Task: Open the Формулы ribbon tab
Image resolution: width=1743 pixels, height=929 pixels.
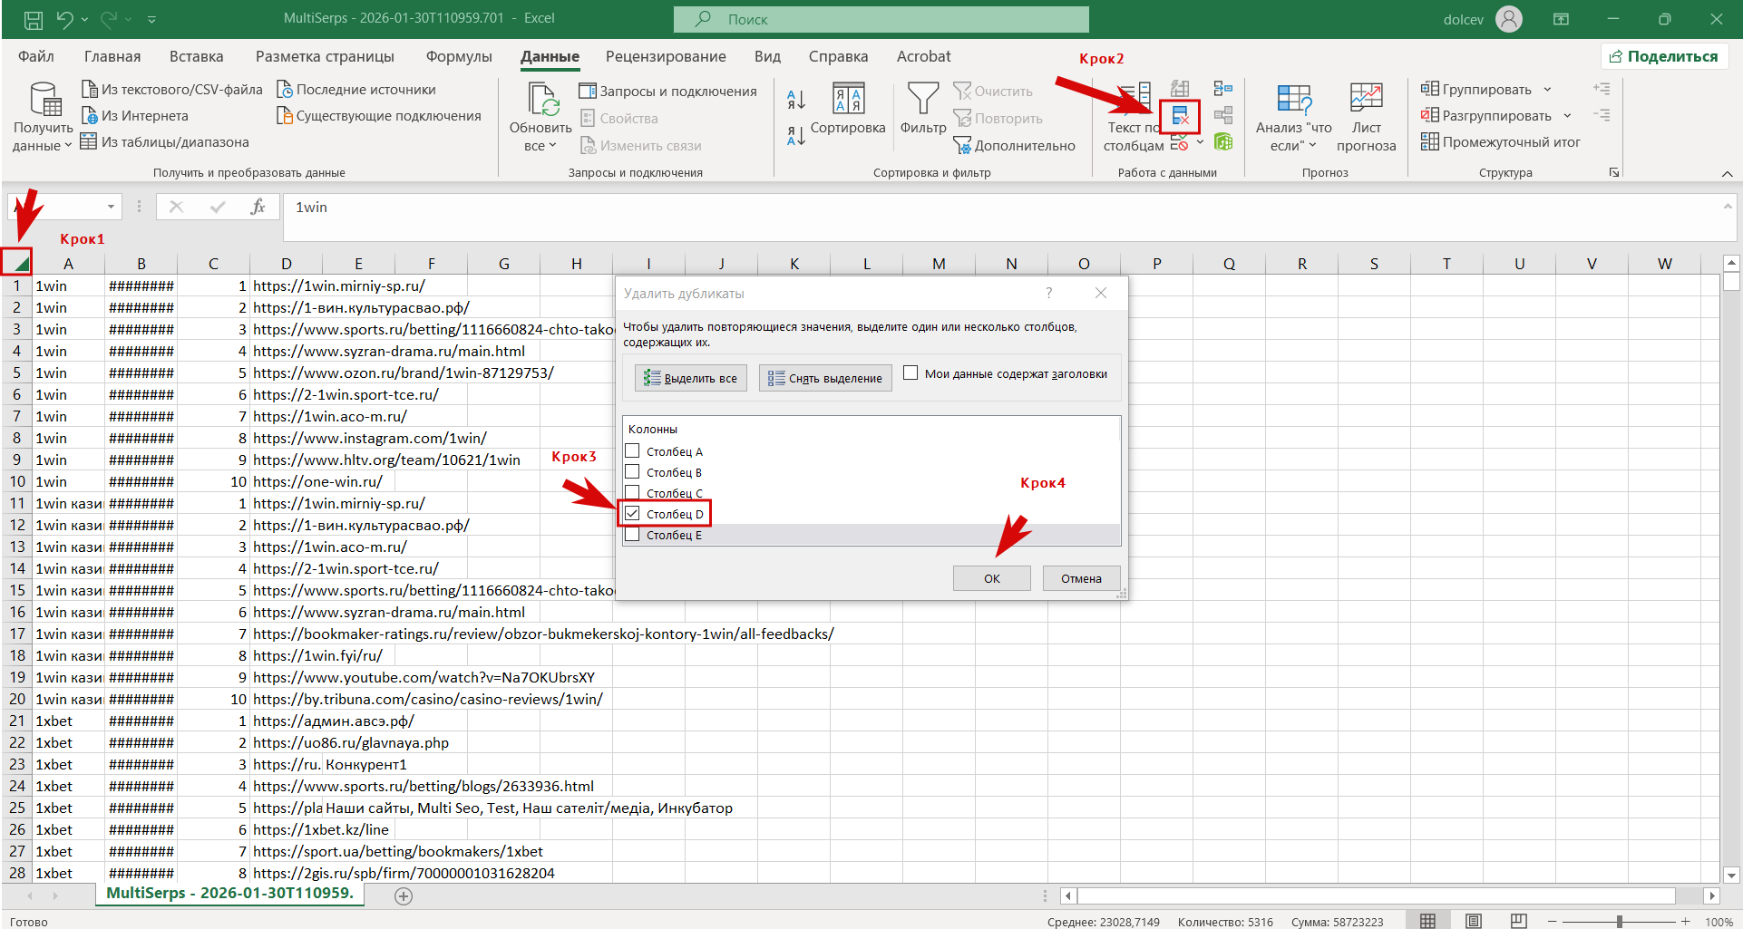Action: [458, 56]
